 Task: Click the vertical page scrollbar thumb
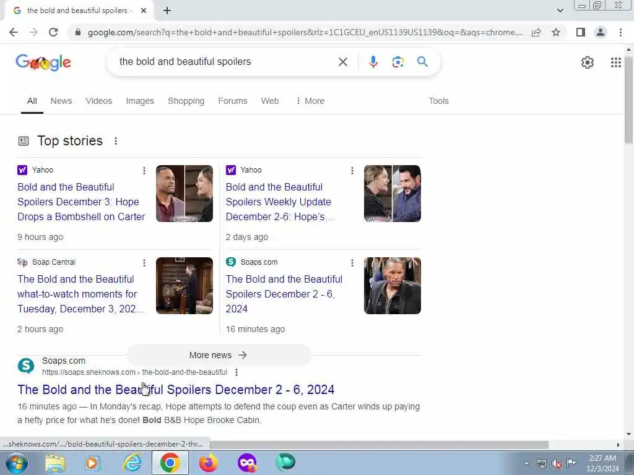pyautogui.click(x=628, y=99)
